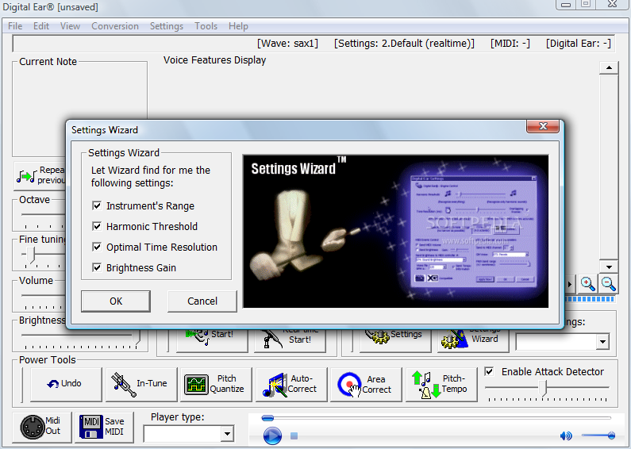Activate the Area Correct tool
The image size is (631, 449).
tap(366, 384)
